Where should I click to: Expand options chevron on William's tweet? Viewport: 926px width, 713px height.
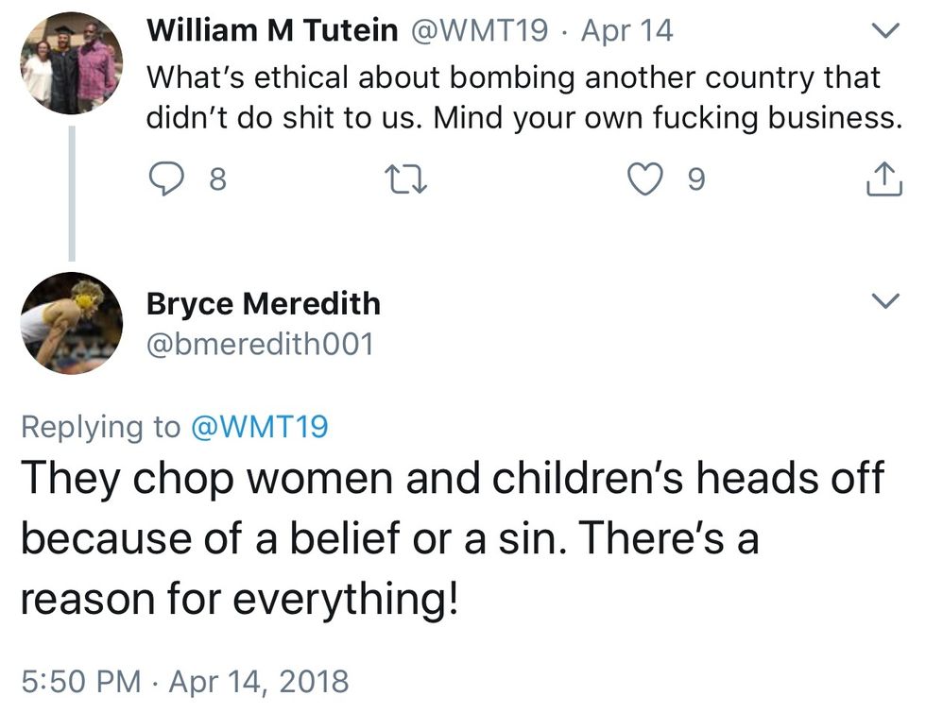(883, 32)
